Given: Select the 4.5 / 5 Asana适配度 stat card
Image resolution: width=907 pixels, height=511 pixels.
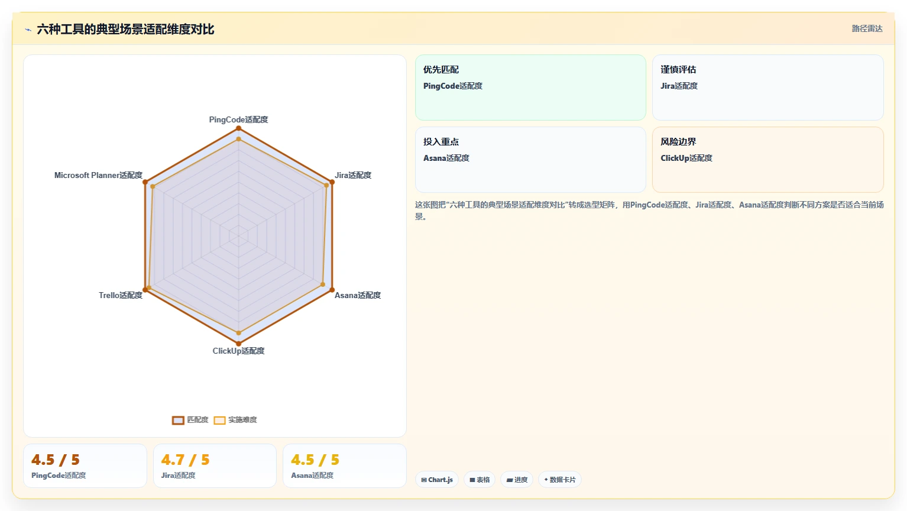Looking at the screenshot, I should tap(345, 466).
